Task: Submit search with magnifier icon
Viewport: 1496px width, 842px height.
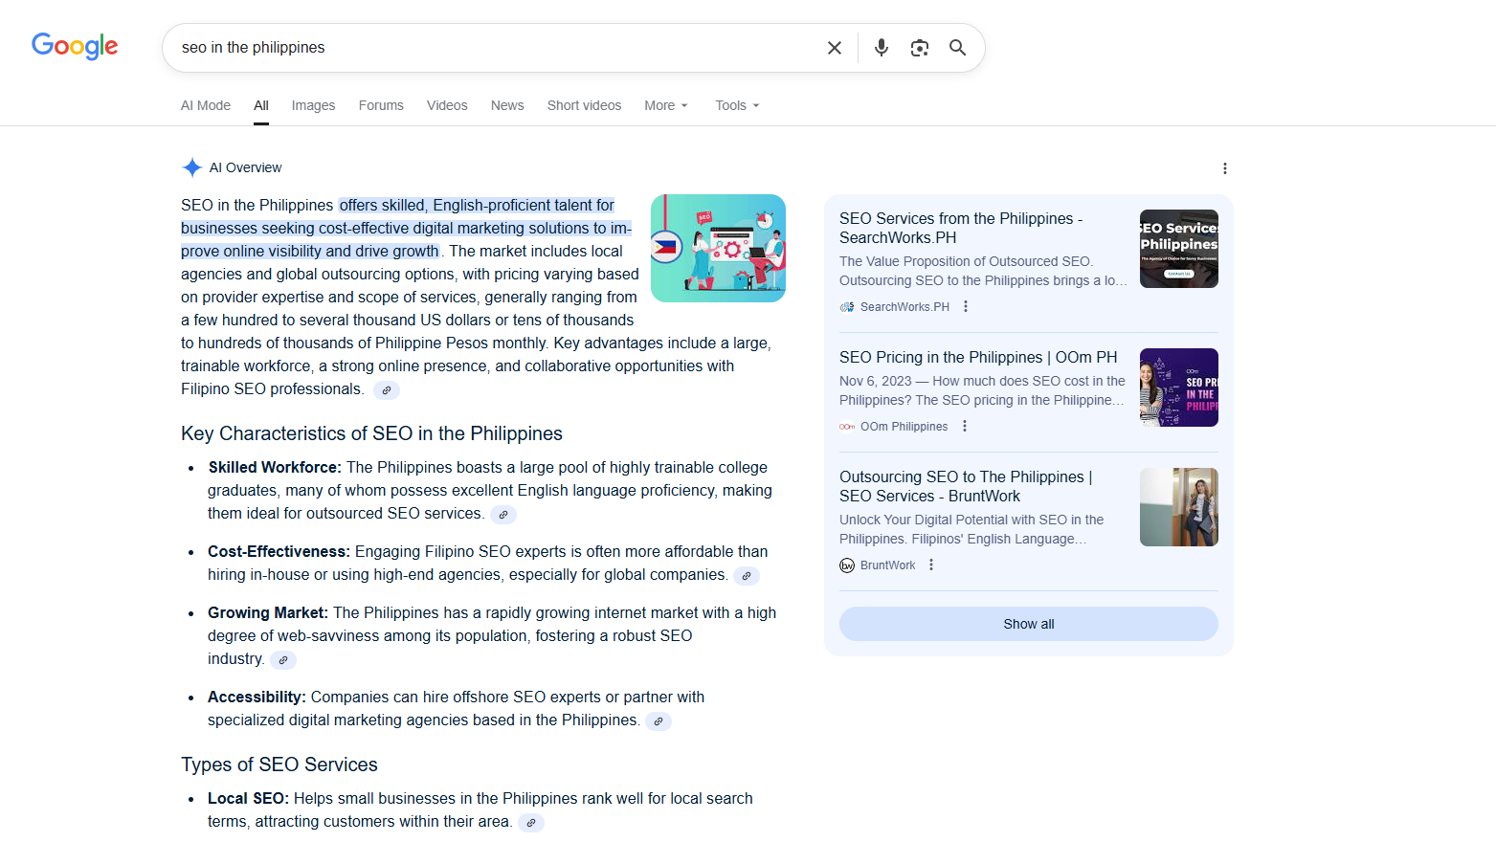Action: coord(957,48)
